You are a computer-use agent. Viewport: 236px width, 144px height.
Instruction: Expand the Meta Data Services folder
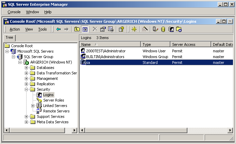coord(26,122)
